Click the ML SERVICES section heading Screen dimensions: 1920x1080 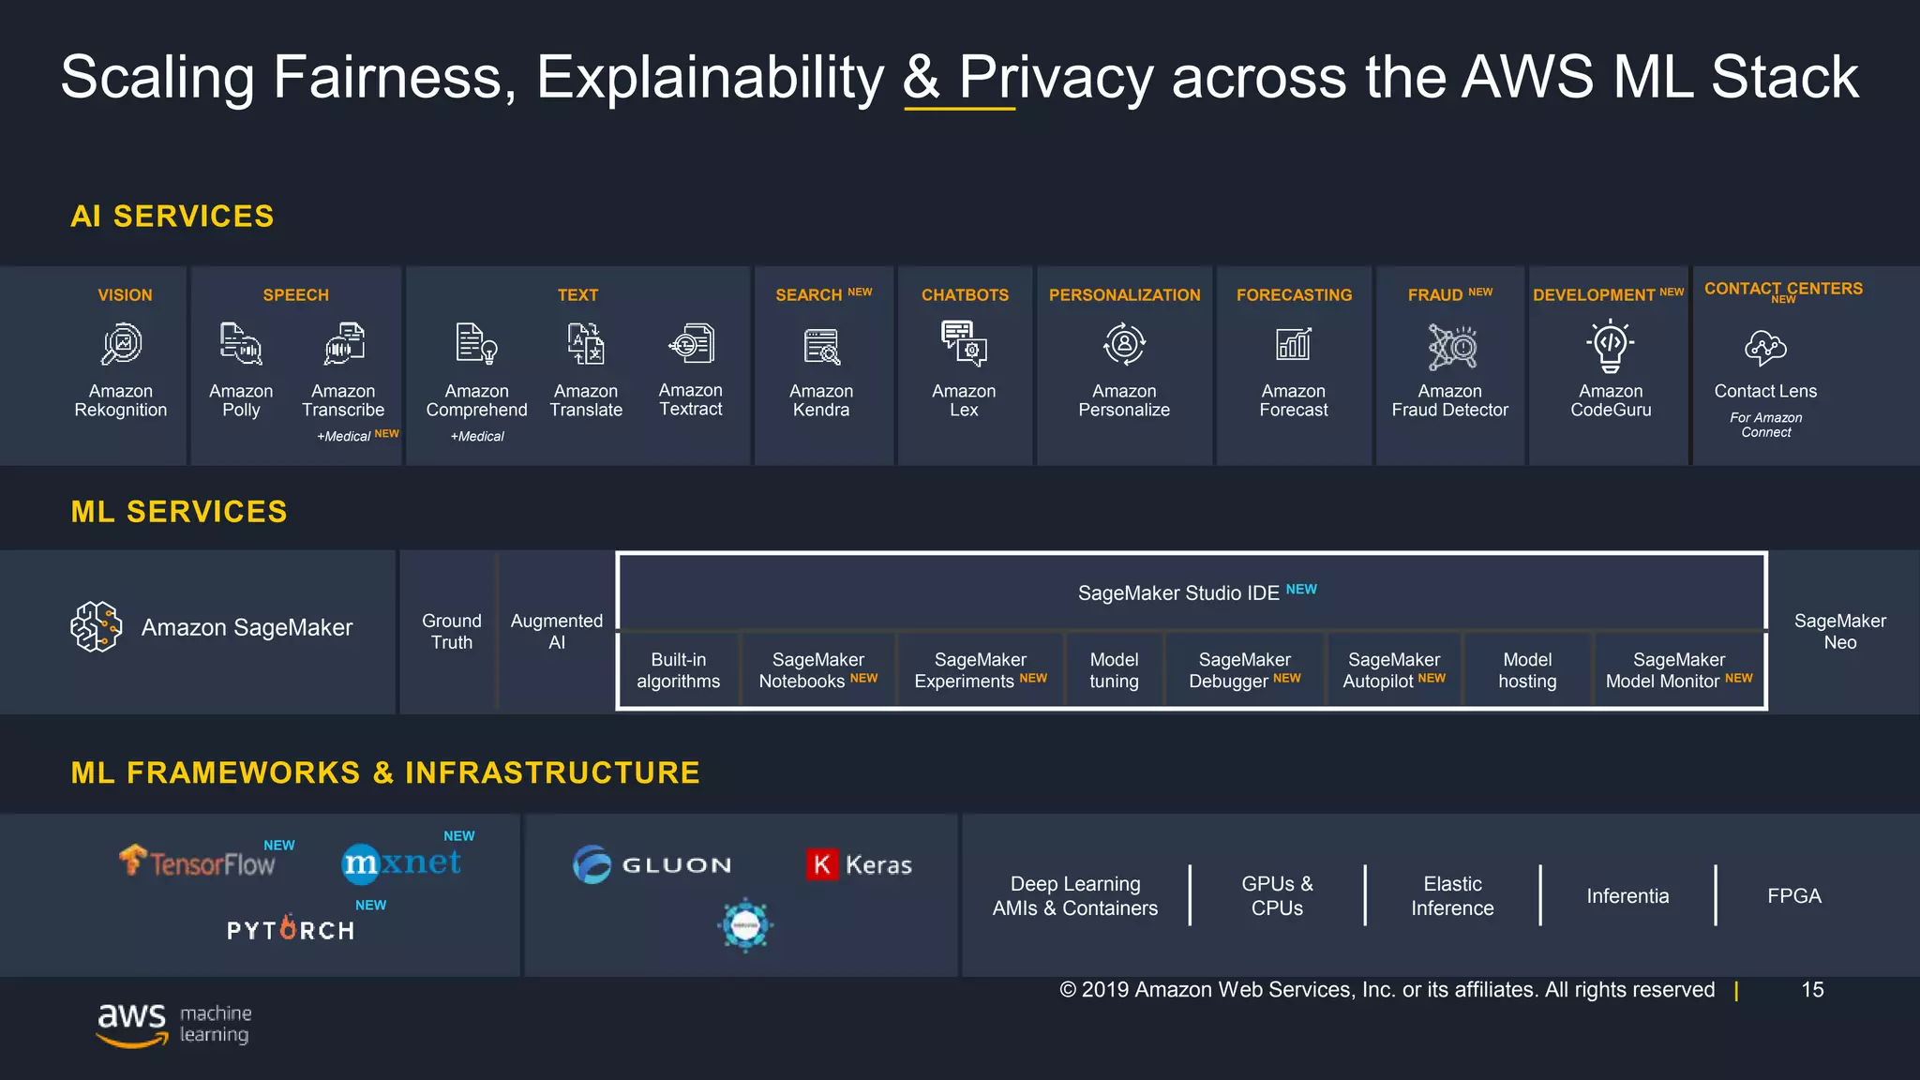coord(179,512)
